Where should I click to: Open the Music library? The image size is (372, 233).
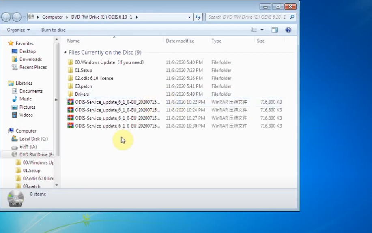pyautogui.click(x=26, y=99)
